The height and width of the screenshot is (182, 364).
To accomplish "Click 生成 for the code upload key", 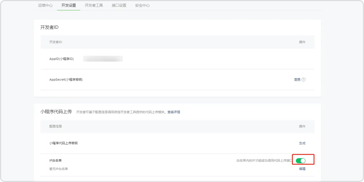I will tap(302, 143).
